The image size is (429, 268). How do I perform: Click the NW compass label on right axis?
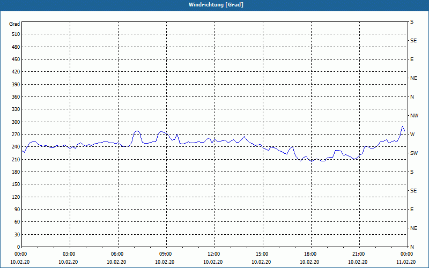tap(414, 116)
